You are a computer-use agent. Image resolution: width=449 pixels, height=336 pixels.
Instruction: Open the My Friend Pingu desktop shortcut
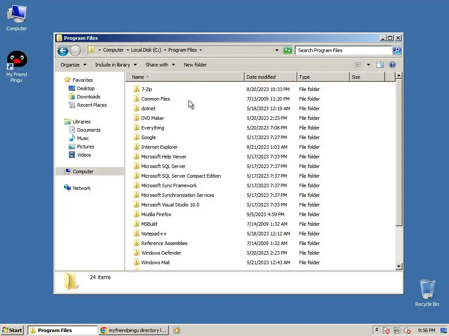click(17, 66)
